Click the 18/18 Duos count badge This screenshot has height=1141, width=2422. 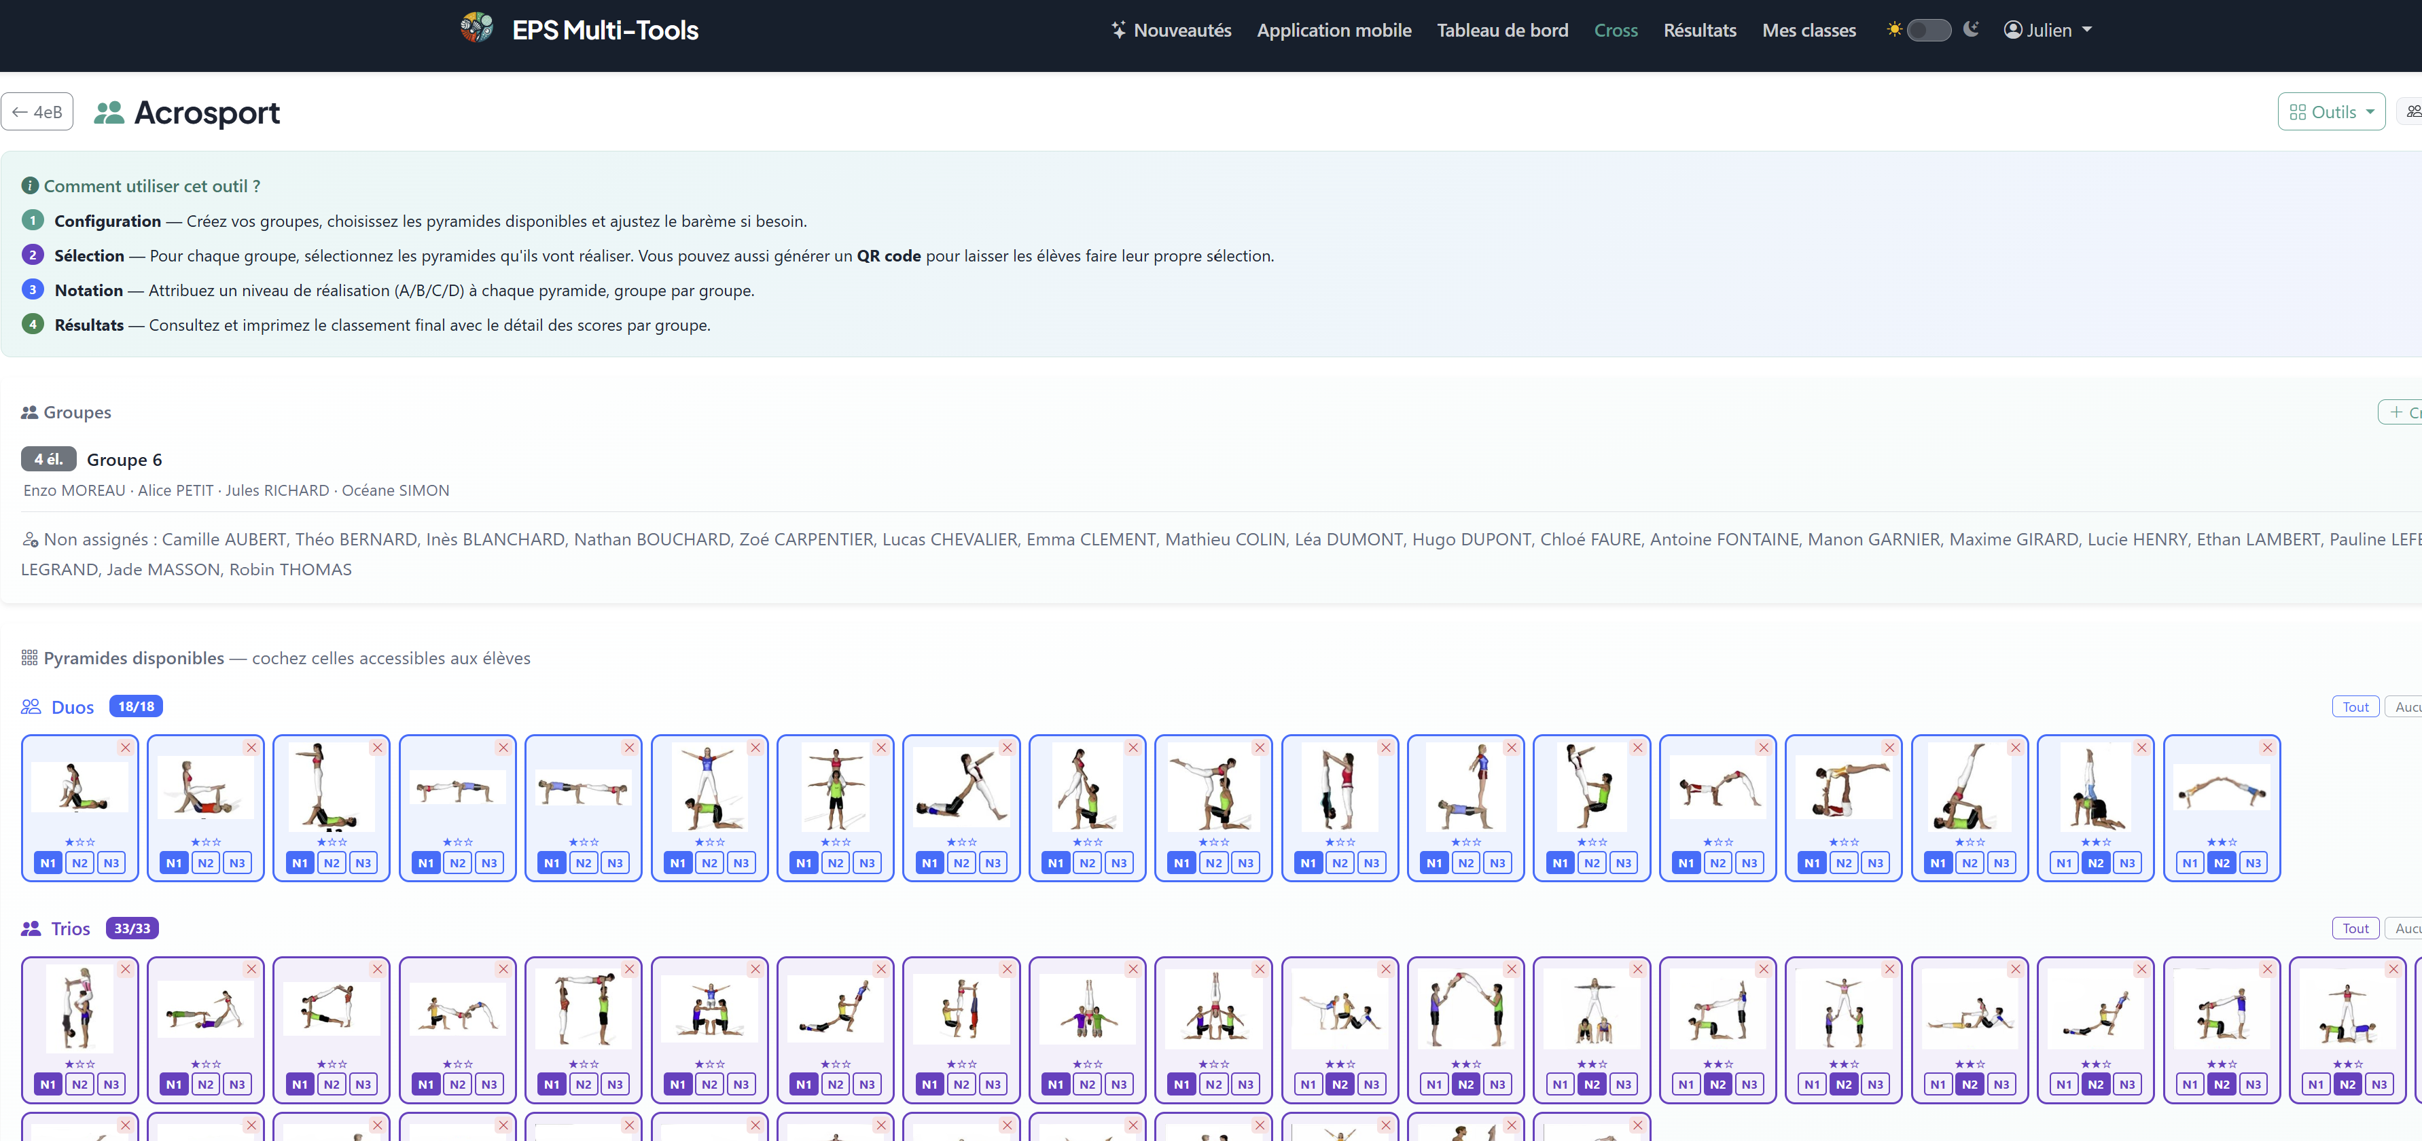pos(137,706)
